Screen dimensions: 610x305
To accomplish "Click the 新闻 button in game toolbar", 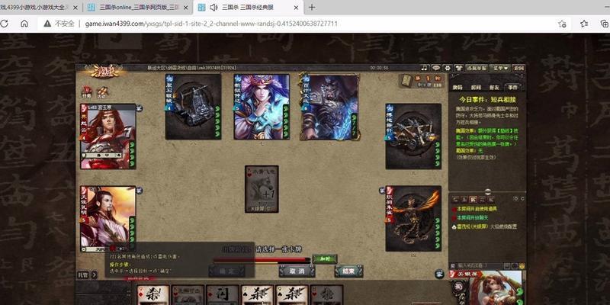I will coord(518,68).
